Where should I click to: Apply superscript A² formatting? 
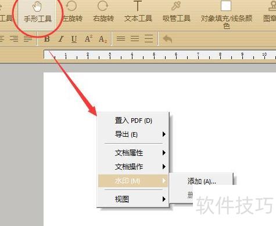pos(88,39)
